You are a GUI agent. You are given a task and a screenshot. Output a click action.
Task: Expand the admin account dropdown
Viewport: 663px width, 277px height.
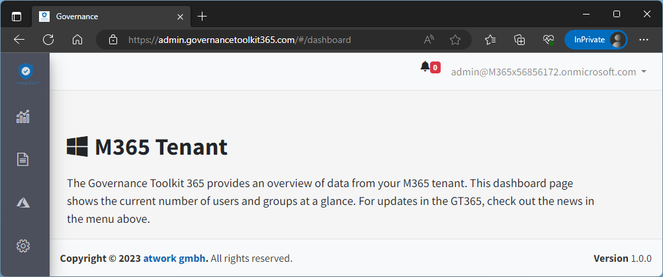pyautogui.click(x=549, y=72)
